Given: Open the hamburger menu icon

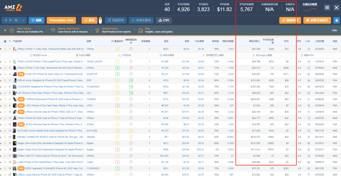Looking at the screenshot, I should point(327,7).
